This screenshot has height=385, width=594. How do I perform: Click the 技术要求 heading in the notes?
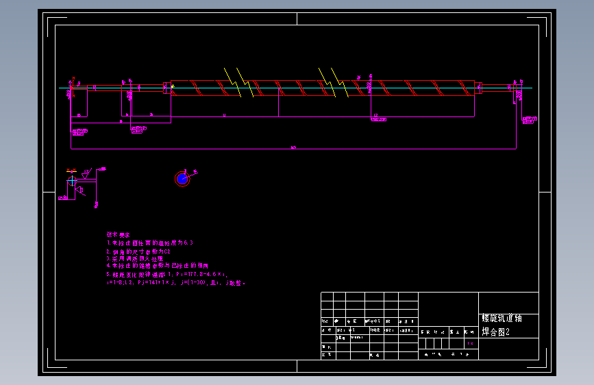pyautogui.click(x=119, y=235)
